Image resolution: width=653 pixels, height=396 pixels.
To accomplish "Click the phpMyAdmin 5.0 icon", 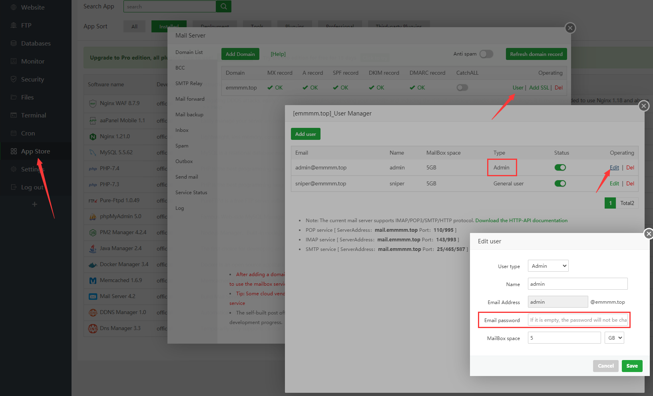I will [x=93, y=217].
